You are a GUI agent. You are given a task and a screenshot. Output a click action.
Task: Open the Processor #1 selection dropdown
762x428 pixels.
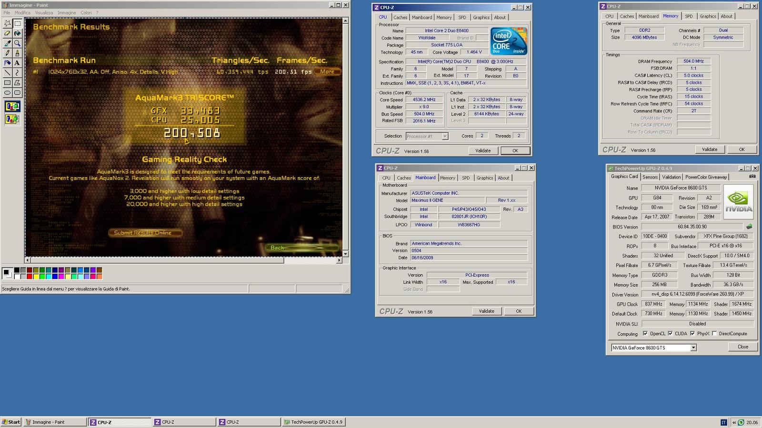(x=445, y=136)
